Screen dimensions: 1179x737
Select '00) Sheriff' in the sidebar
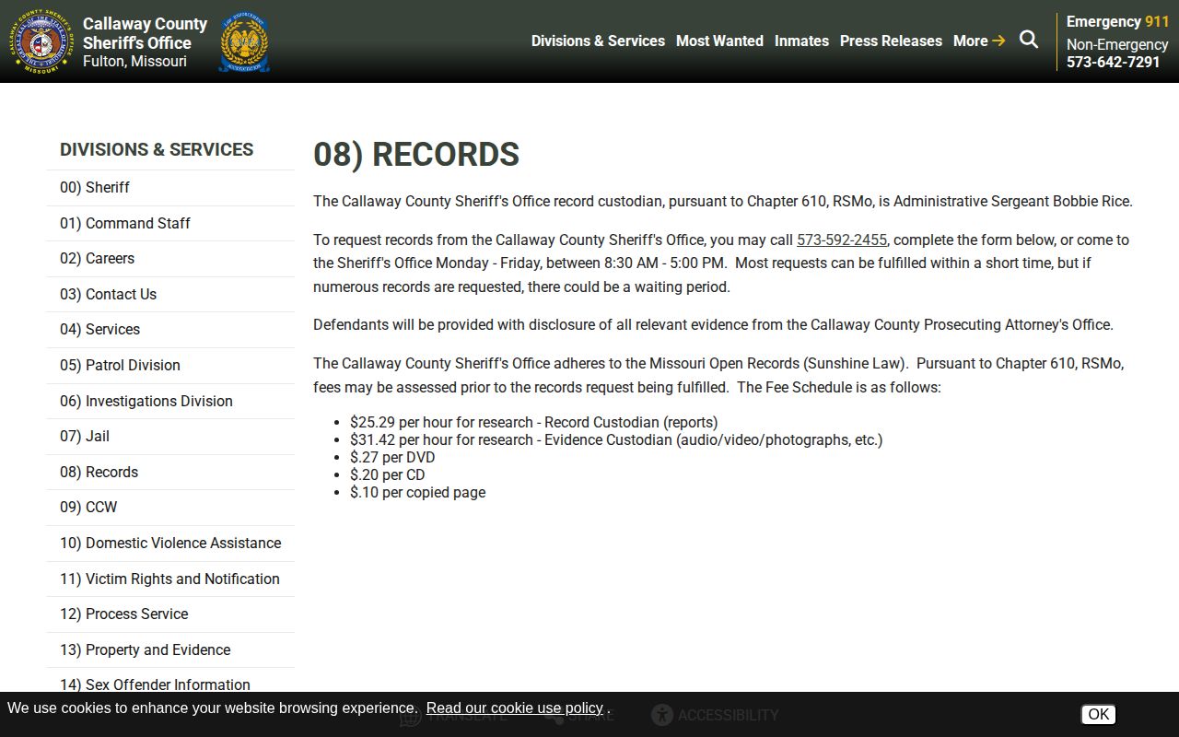[x=170, y=188]
